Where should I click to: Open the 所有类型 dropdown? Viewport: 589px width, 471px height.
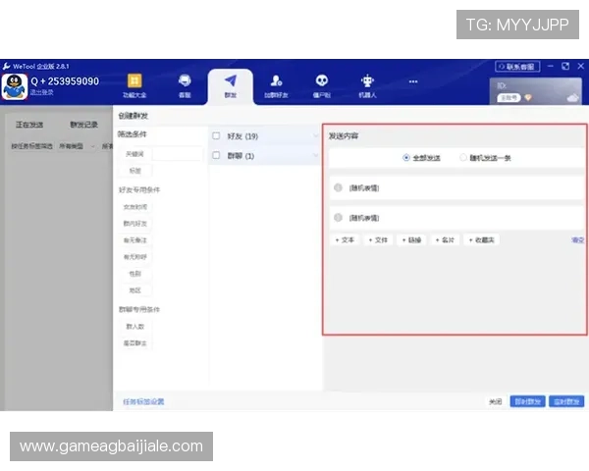click(77, 146)
